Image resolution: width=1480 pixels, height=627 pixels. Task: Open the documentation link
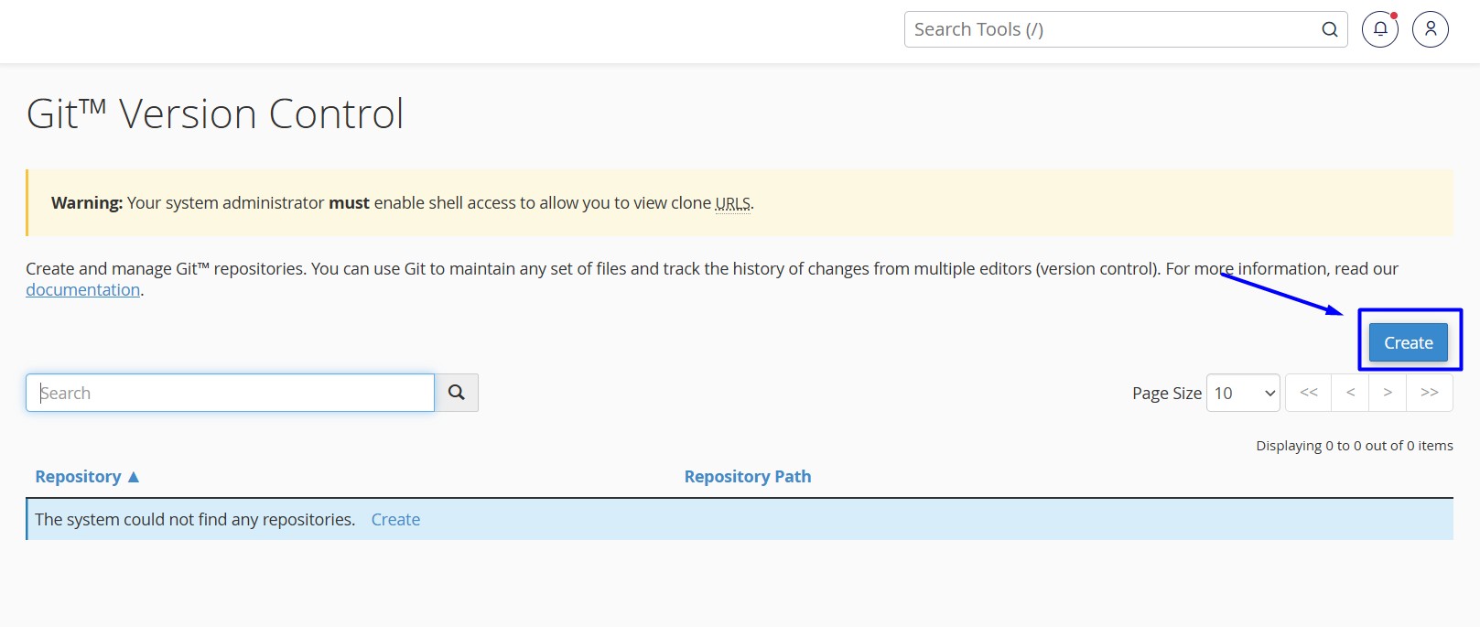click(x=82, y=289)
